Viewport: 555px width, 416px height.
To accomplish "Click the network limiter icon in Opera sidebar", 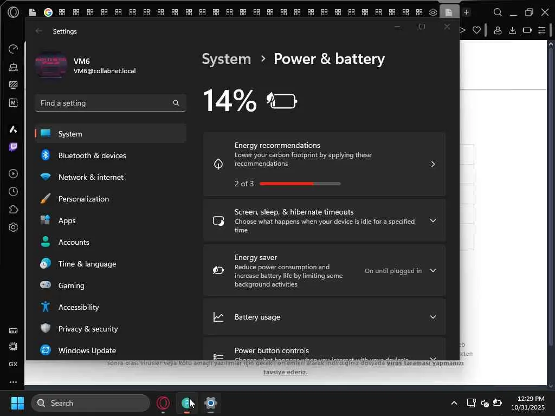I will (x=13, y=331).
